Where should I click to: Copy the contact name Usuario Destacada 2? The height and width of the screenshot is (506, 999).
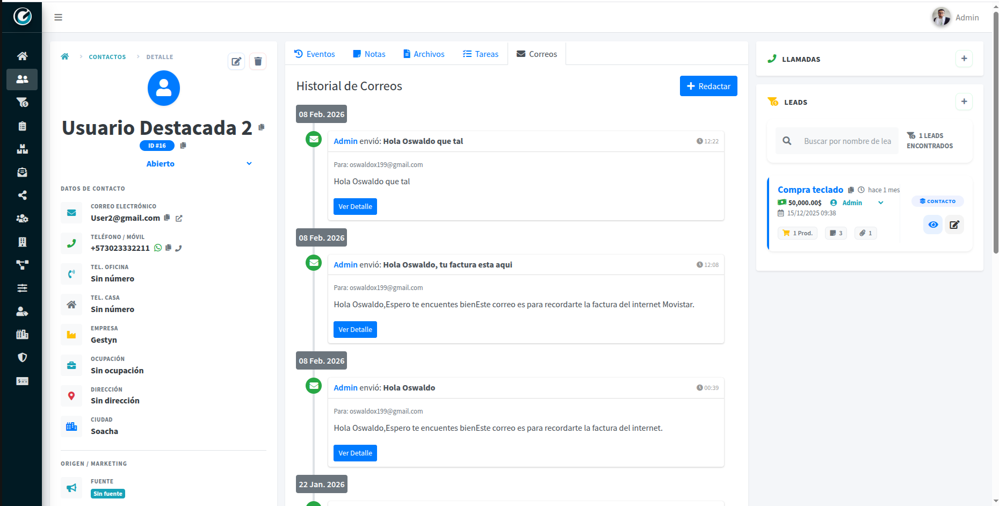262,127
